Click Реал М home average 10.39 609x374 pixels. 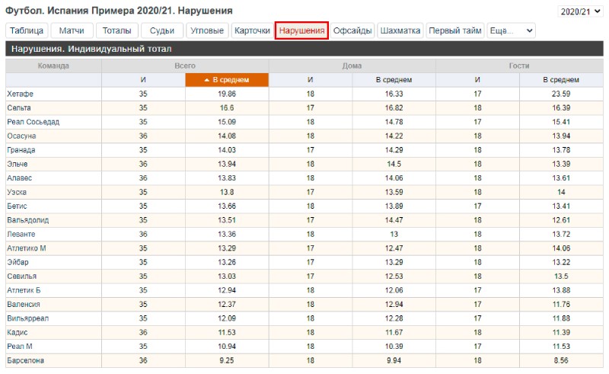[394, 347]
